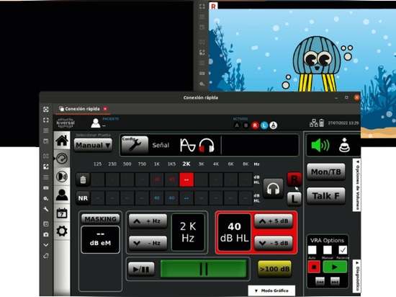Screen dimensions: 396x297
Task: Click the Talk F button
Action: (x=325, y=196)
